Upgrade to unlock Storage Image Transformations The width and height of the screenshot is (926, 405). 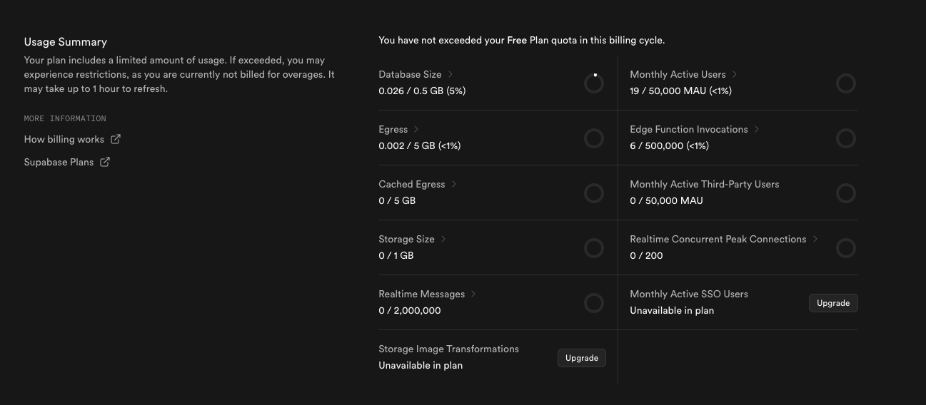coord(581,358)
